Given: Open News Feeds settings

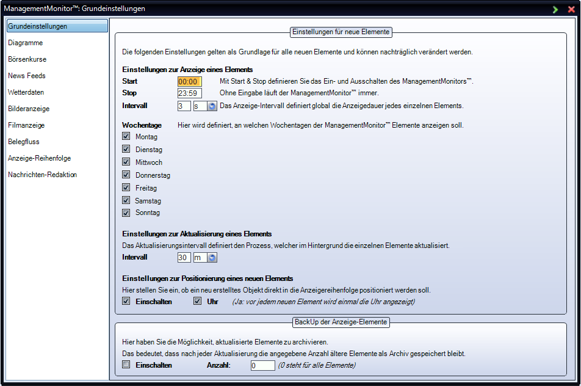Looking at the screenshot, I should point(27,76).
